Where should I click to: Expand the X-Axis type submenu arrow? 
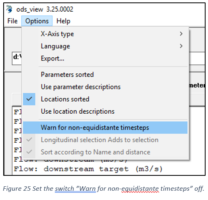point(181,33)
